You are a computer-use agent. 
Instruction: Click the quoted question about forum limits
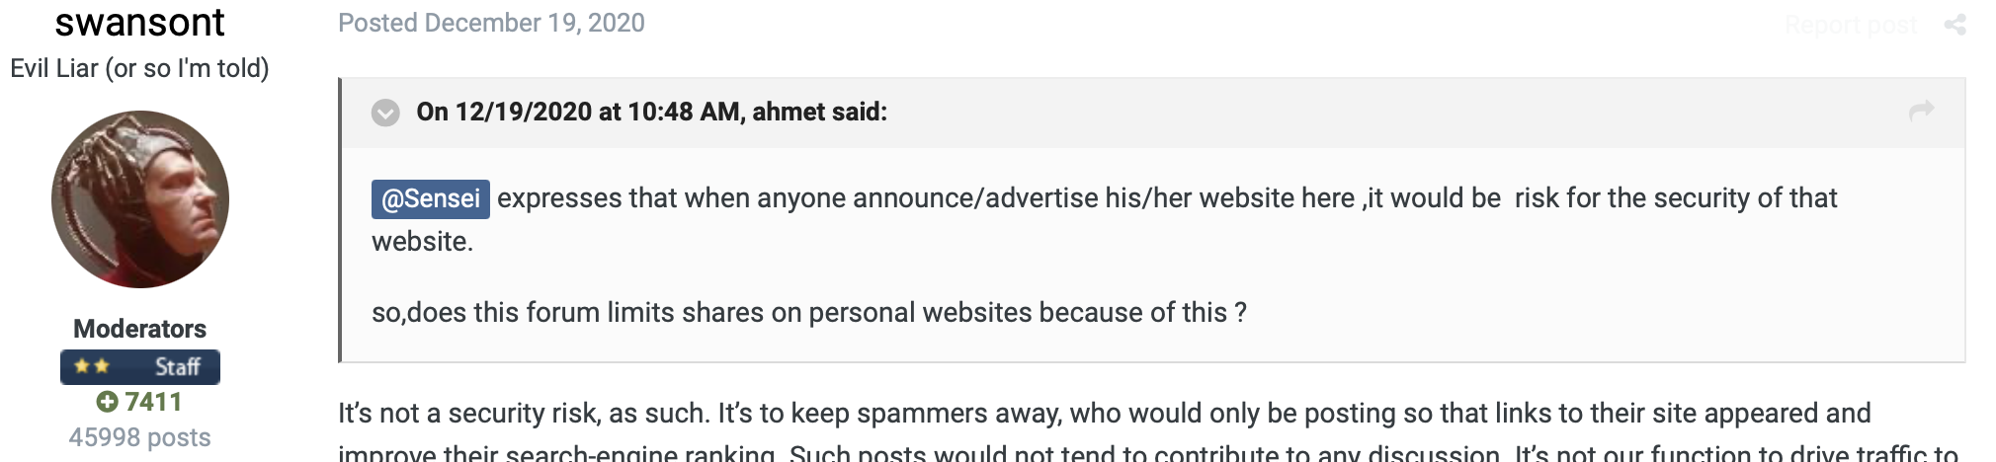coord(808,313)
